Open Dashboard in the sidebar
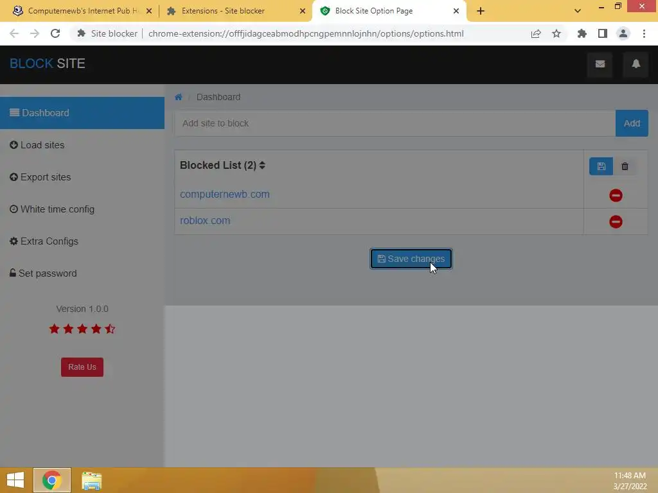The height and width of the screenshot is (493, 658). pos(82,113)
